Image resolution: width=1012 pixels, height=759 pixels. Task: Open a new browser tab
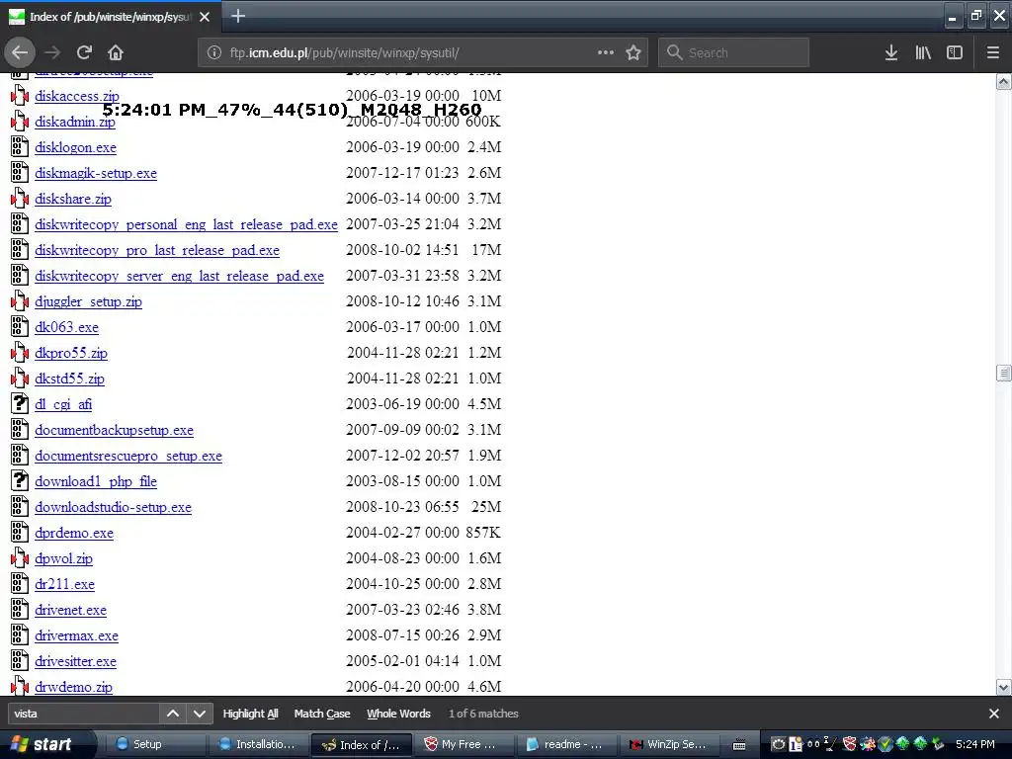coord(238,16)
